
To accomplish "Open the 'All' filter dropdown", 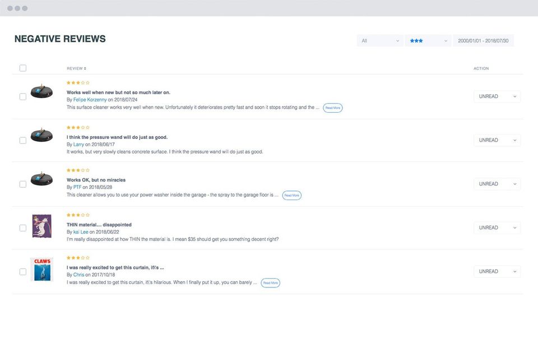I will 380,40.
